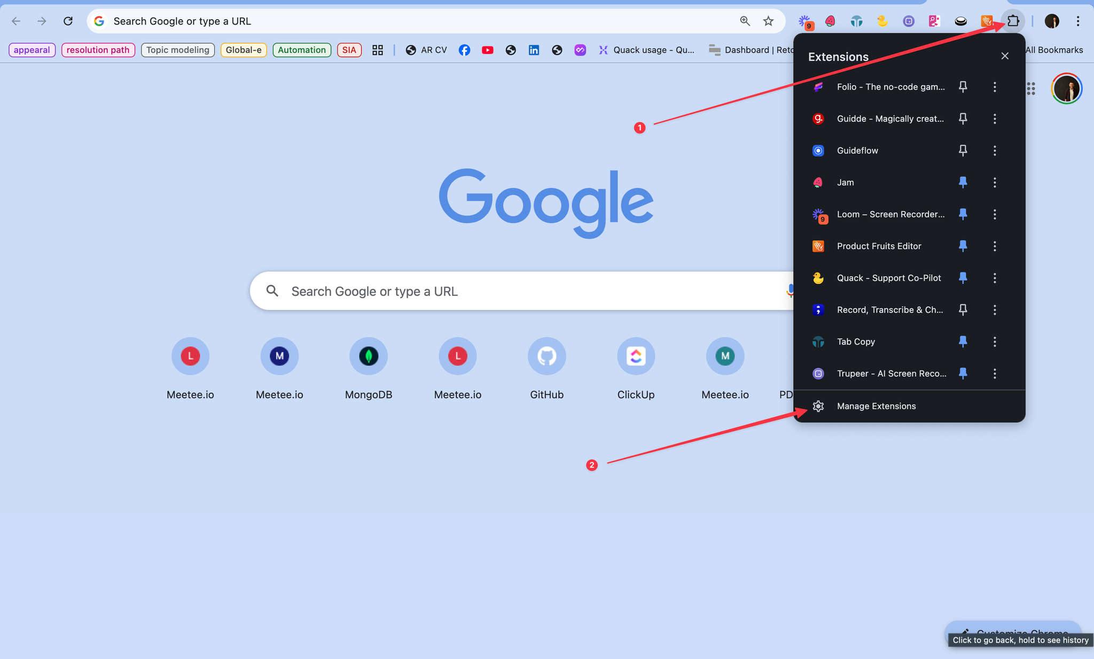Viewport: 1094px width, 659px height.
Task: Open more options for Product Fruits Editor
Action: (x=995, y=246)
